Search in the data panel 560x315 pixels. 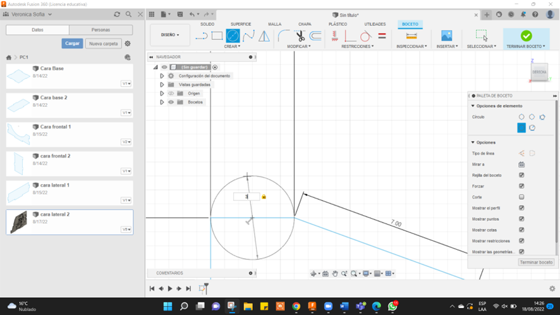(x=128, y=15)
